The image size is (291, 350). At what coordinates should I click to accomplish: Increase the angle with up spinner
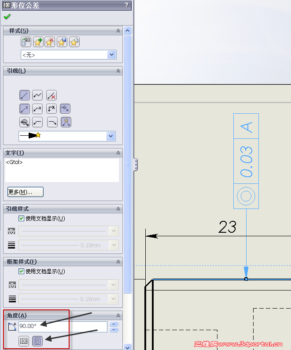(114, 324)
